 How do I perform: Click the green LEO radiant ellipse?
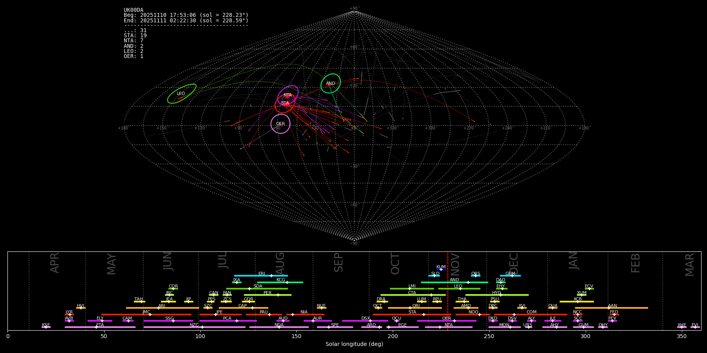pyautogui.click(x=181, y=94)
